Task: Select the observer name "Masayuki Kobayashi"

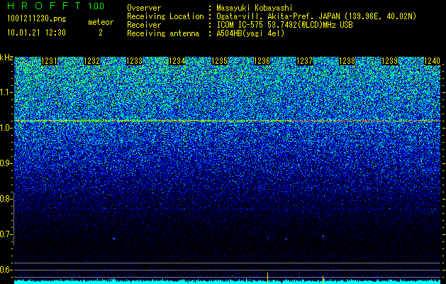Action: click(x=255, y=8)
